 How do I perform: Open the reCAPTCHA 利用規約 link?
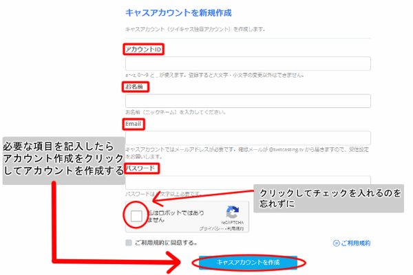pos(235,229)
